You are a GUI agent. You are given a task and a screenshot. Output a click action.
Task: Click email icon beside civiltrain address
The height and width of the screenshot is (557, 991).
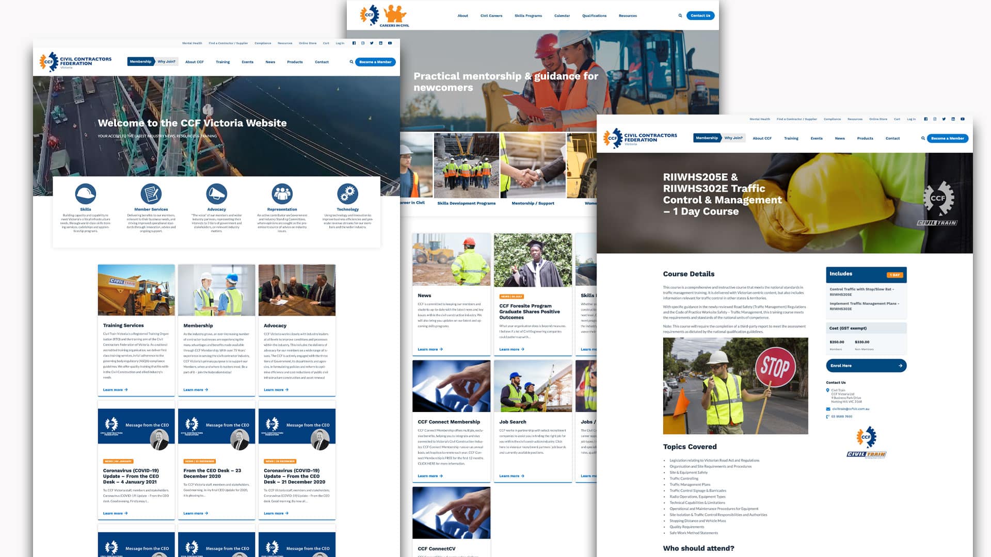pos(828,409)
